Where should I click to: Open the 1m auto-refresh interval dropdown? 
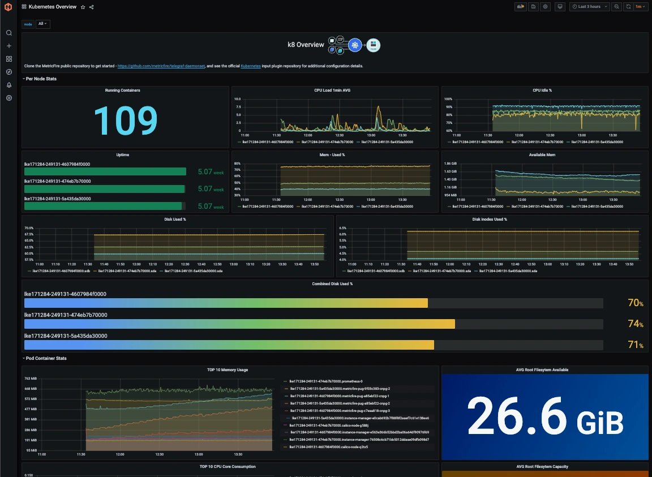tap(641, 7)
